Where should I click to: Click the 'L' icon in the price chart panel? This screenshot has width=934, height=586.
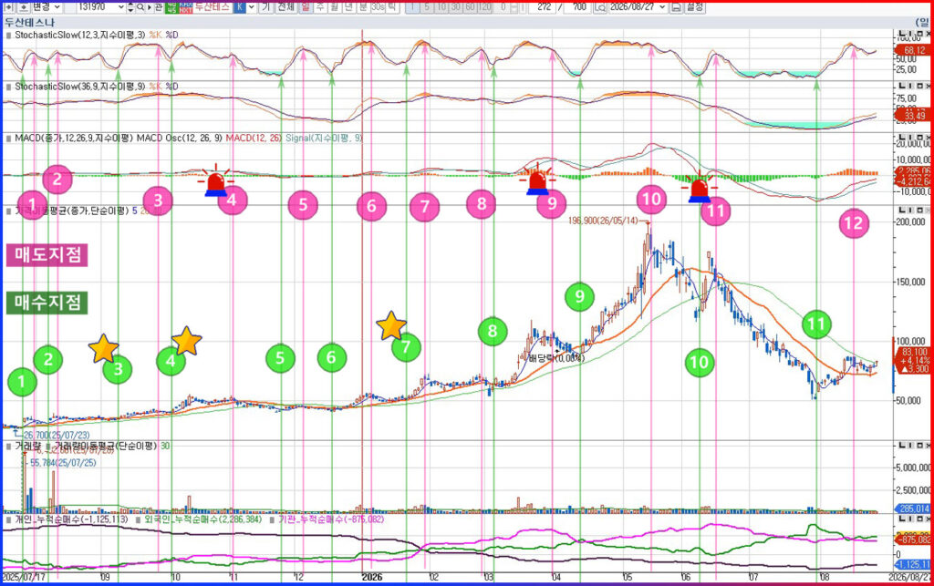click(x=902, y=210)
